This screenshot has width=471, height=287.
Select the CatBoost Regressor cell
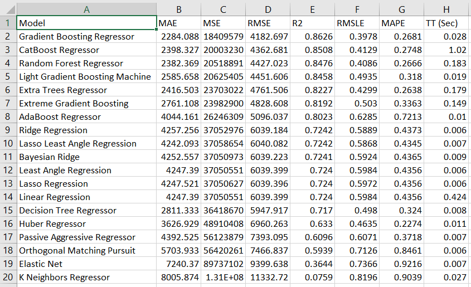pos(86,50)
